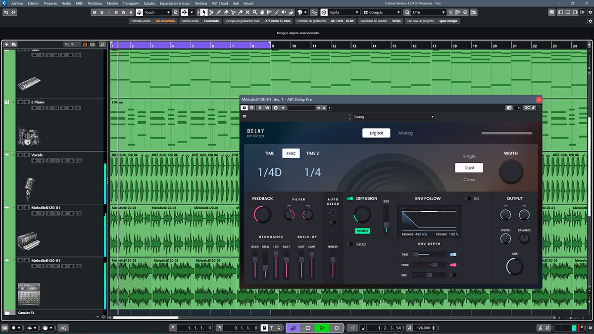594x334 pixels.
Task: Open the Delay Pro hamburger menu
Action: [245, 117]
